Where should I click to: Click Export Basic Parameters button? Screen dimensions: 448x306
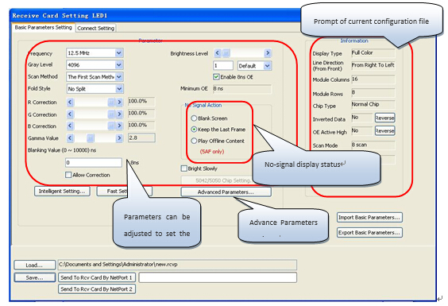tap(369, 233)
